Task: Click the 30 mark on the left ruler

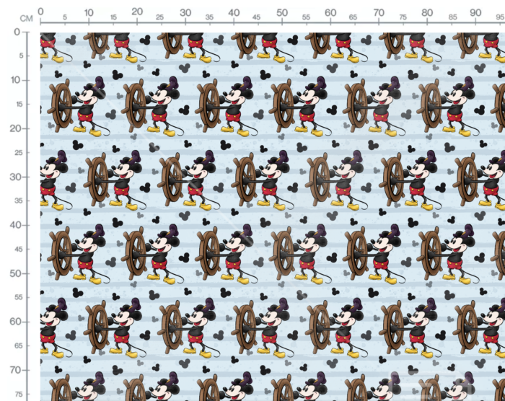Action: tap(15, 177)
